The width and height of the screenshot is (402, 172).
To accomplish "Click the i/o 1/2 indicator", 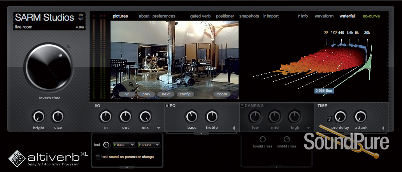I will pyautogui.click(x=81, y=17).
